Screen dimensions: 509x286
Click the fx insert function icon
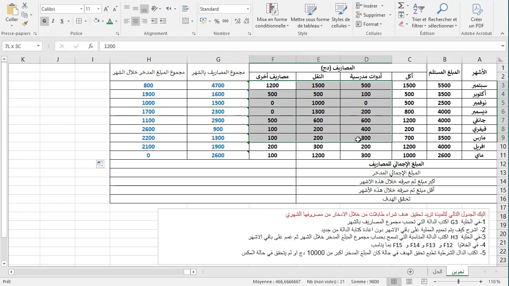(x=91, y=46)
